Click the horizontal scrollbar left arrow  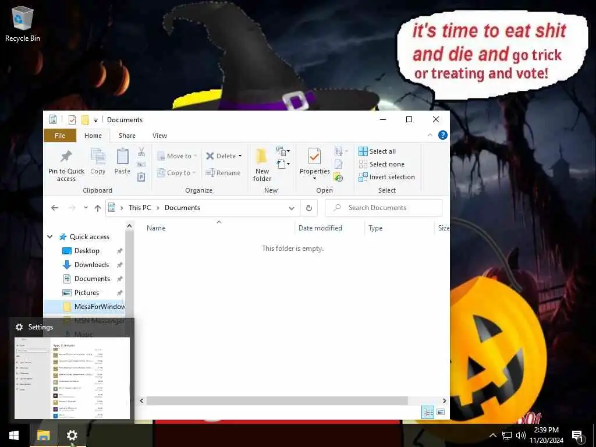142,400
